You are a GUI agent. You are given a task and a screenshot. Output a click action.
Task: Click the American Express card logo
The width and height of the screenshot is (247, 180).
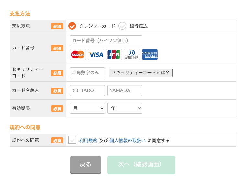point(150,55)
